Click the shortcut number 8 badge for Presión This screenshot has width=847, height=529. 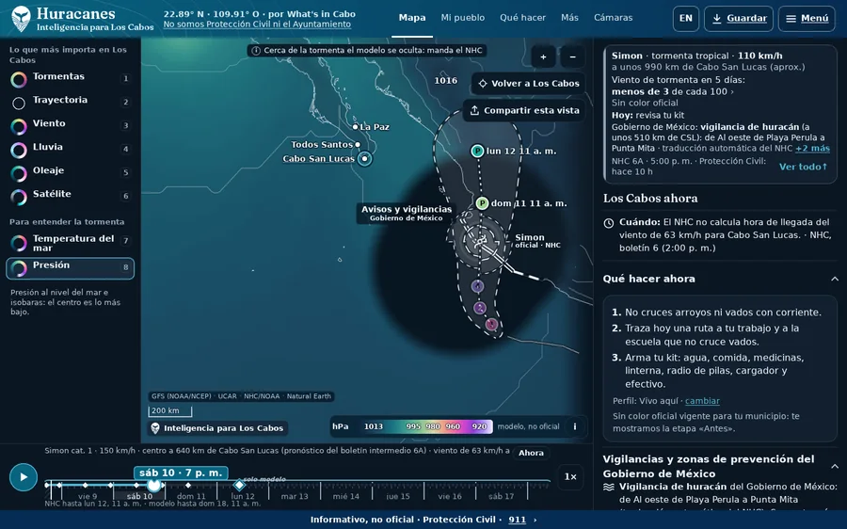(x=126, y=267)
